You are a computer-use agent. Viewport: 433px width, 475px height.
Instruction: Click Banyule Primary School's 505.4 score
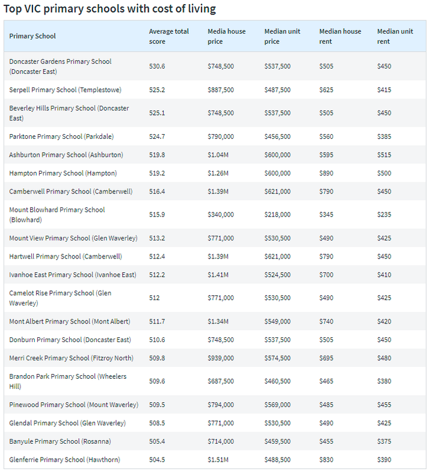pyautogui.click(x=157, y=441)
